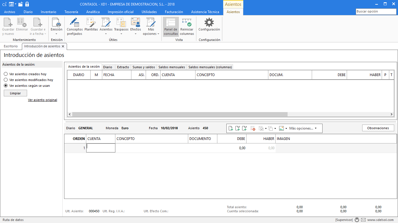The image size is (398, 223).
Task: Click the CS application logo icon
Action: (4, 4)
